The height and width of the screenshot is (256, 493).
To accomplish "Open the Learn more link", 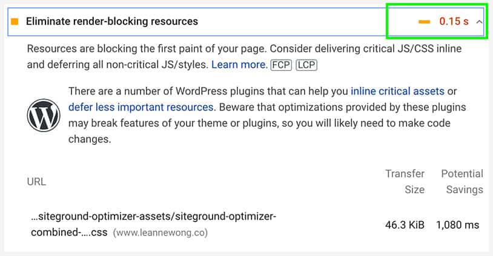I will point(239,65).
